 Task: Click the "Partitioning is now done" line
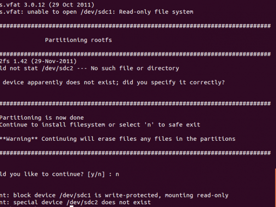(x=42, y=117)
